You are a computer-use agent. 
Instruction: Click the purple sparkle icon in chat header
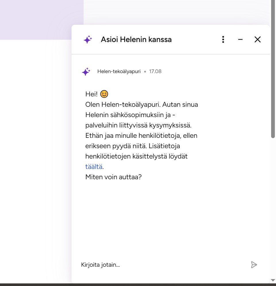(88, 39)
